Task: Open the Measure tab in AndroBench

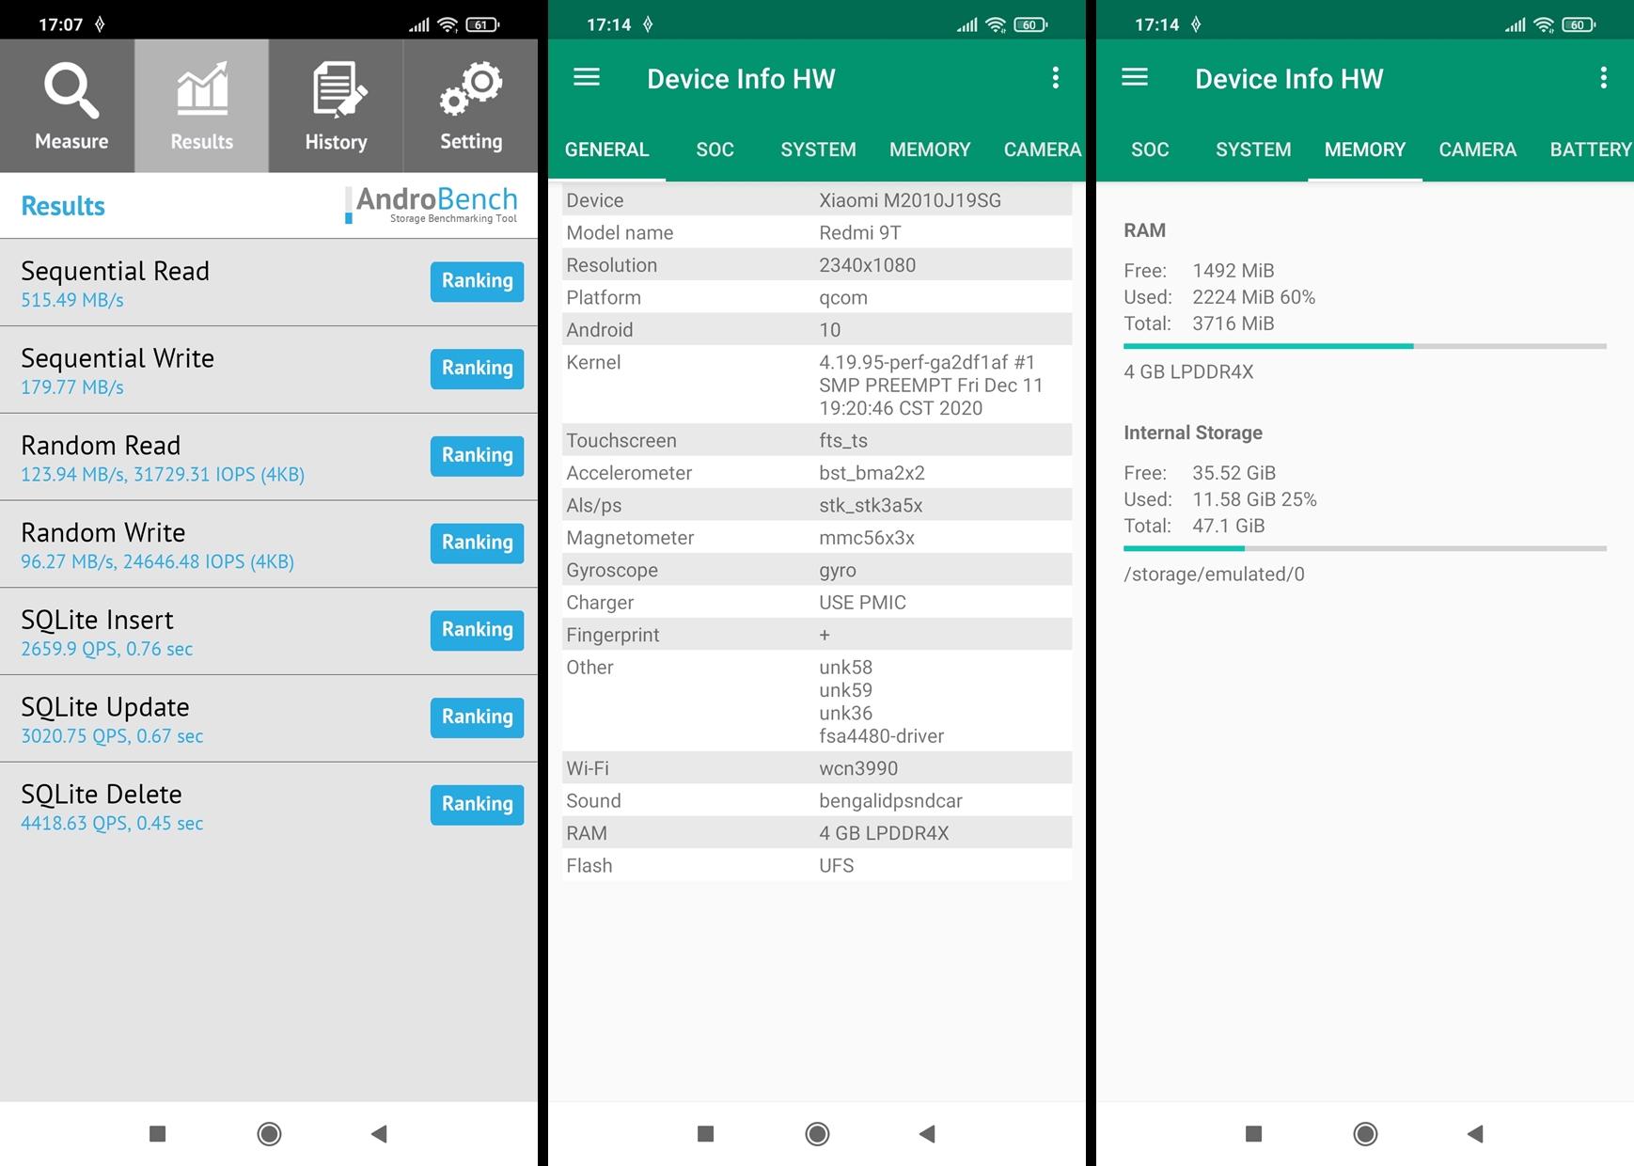Action: click(68, 105)
